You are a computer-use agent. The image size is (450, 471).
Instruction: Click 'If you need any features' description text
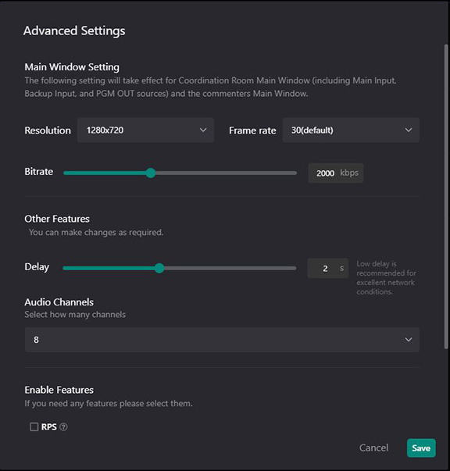109,403
